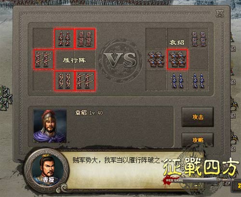Select enemy banner unit in top-right cell
The height and width of the screenshot is (197, 241).
(198, 39)
